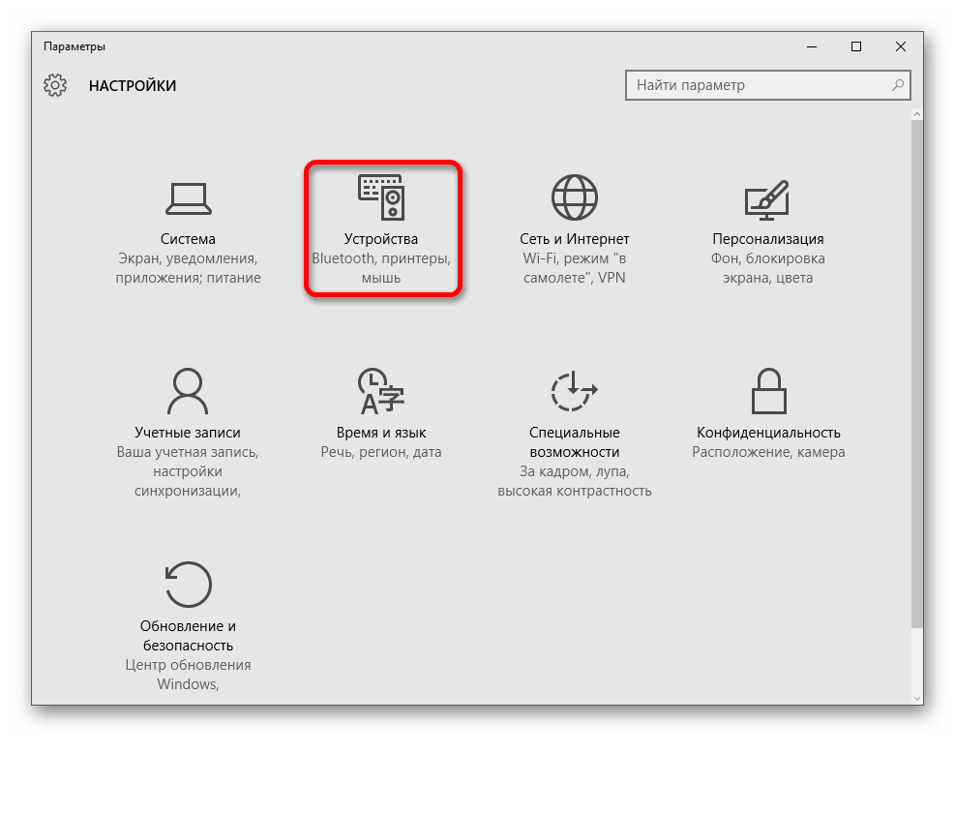Maximize the Параметры window

pyautogui.click(x=855, y=46)
